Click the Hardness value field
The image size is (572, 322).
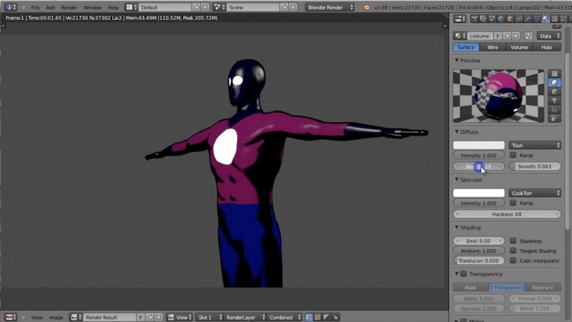point(507,214)
